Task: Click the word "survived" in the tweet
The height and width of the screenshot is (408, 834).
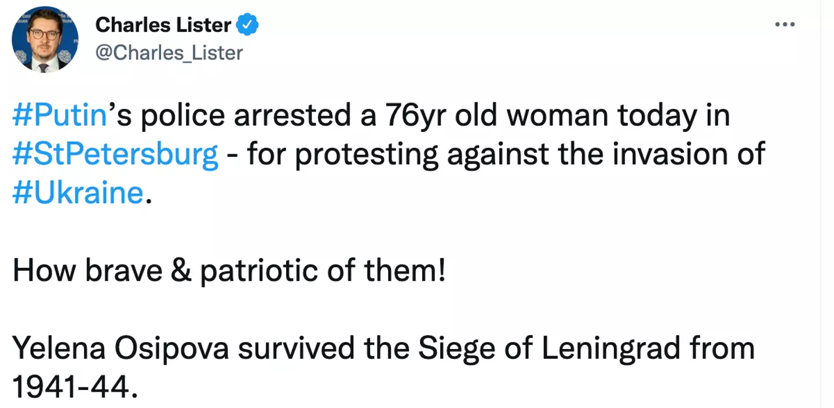Action: point(281,350)
